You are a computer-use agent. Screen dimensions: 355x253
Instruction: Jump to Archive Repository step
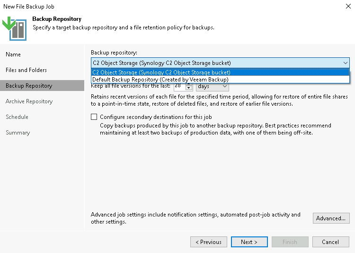tap(29, 101)
